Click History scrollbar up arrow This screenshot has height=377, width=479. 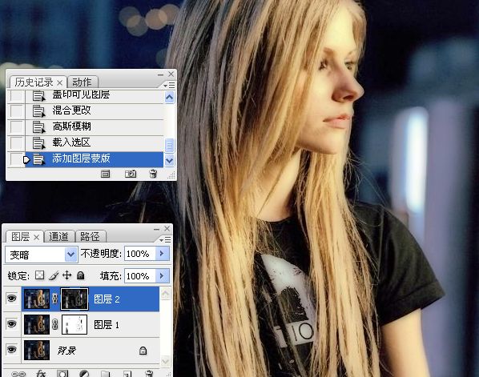click(170, 98)
